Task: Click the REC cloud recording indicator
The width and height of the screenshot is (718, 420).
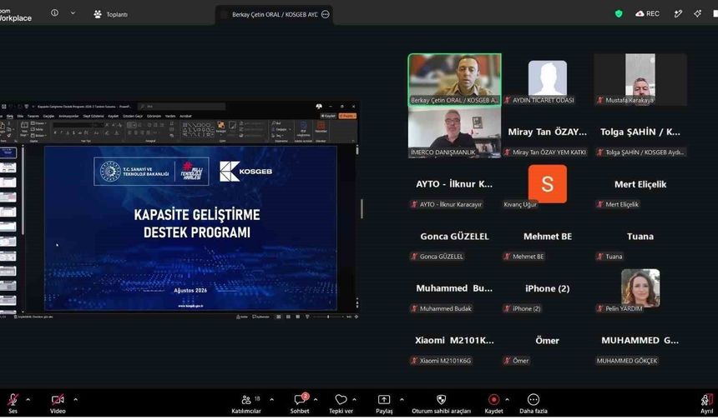Action: coord(647,13)
